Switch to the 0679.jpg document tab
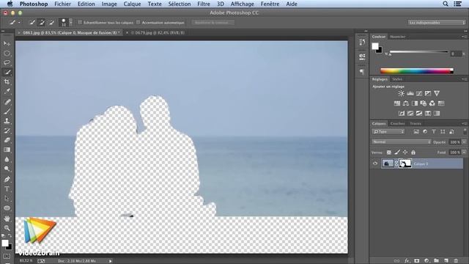The height and width of the screenshot is (264, 469). 158,32
